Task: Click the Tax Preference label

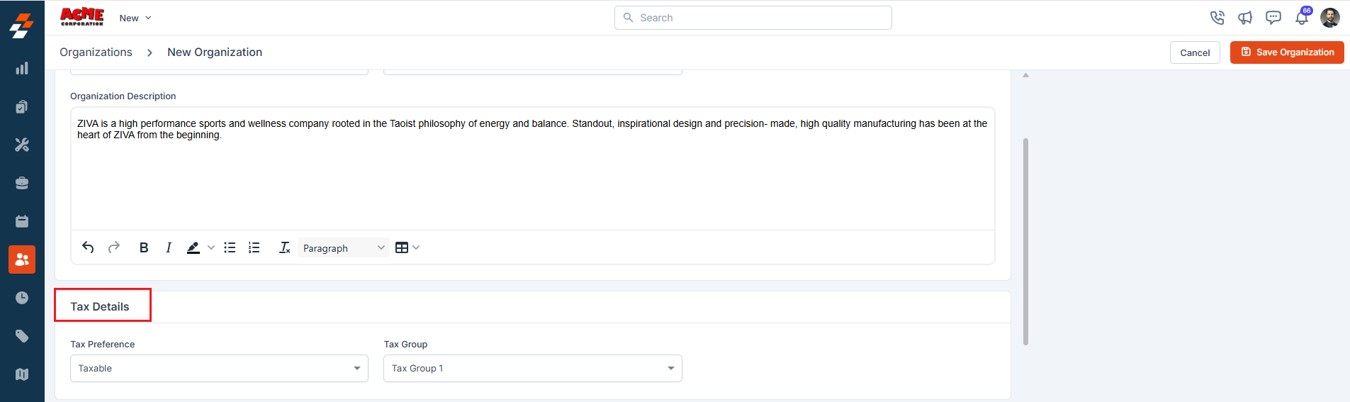Action: (103, 345)
